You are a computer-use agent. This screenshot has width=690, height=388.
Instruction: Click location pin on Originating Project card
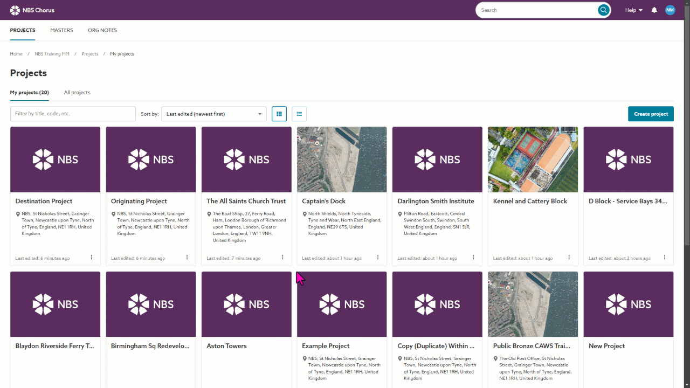(113, 214)
